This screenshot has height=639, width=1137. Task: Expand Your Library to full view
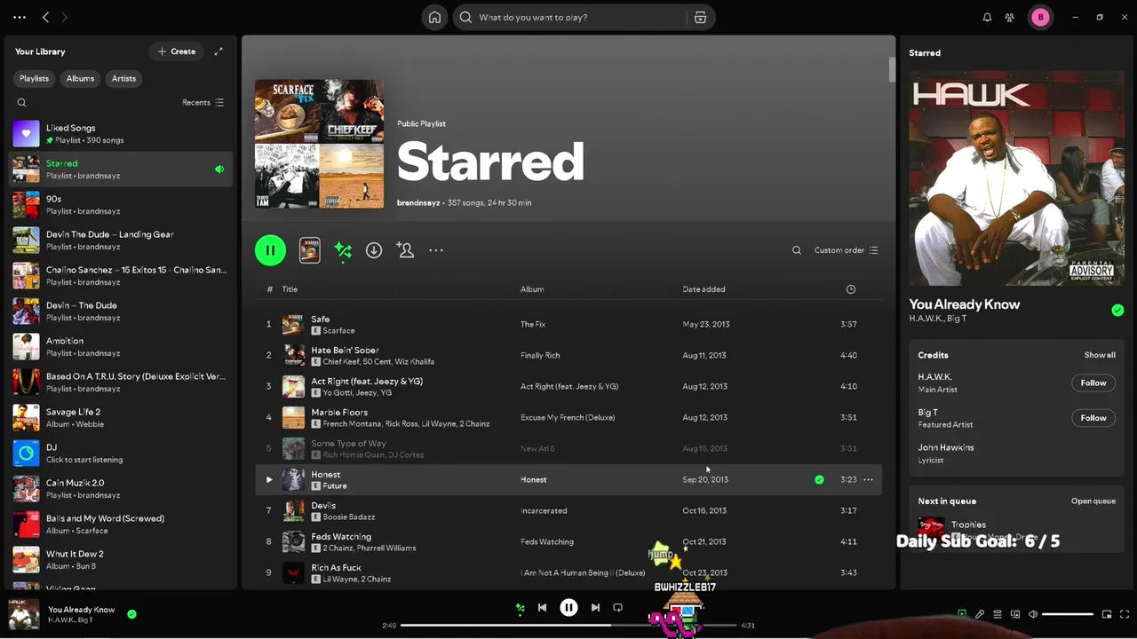point(219,51)
